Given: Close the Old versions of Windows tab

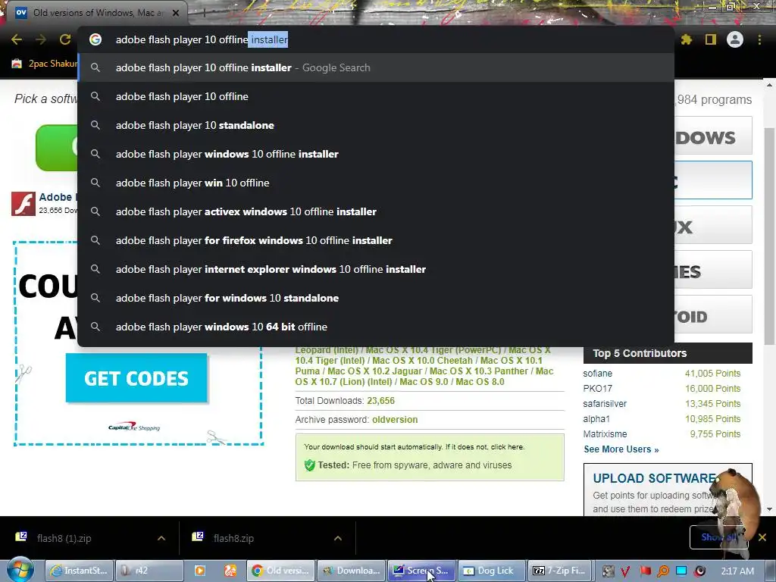Looking at the screenshot, I should (x=176, y=13).
